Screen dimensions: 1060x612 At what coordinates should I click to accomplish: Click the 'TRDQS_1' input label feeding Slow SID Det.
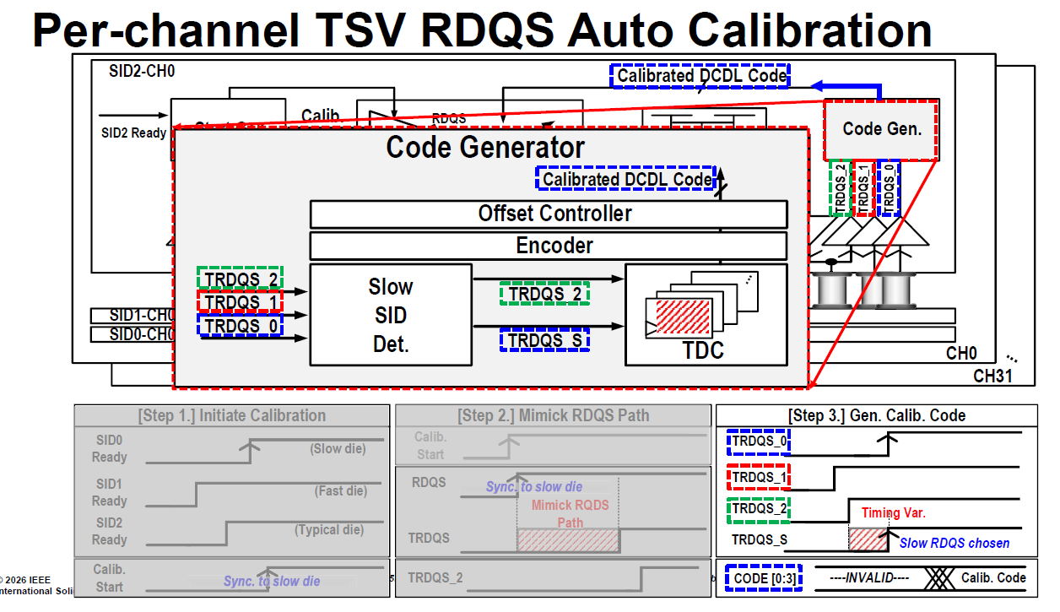240,301
